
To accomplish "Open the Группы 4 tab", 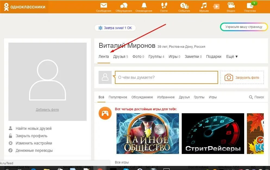I will [156, 56].
